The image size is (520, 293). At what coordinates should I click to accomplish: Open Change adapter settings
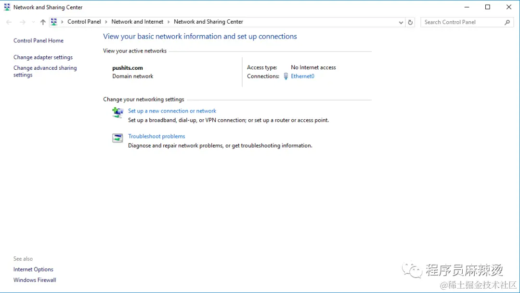[43, 57]
